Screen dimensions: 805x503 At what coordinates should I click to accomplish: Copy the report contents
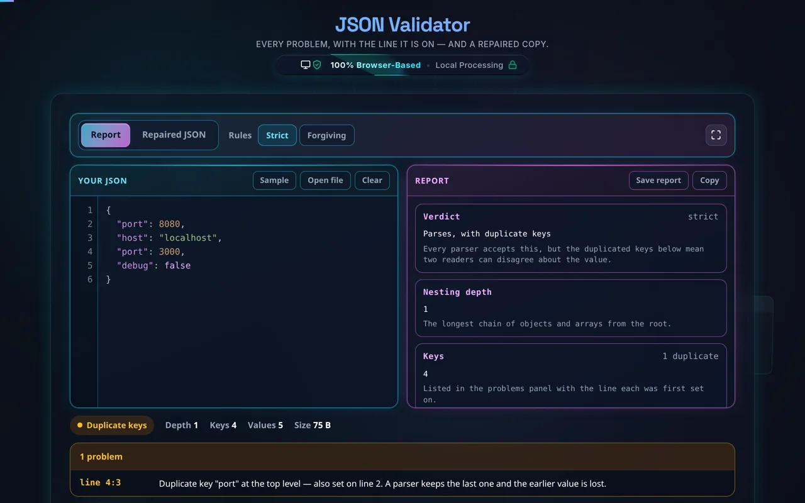709,180
